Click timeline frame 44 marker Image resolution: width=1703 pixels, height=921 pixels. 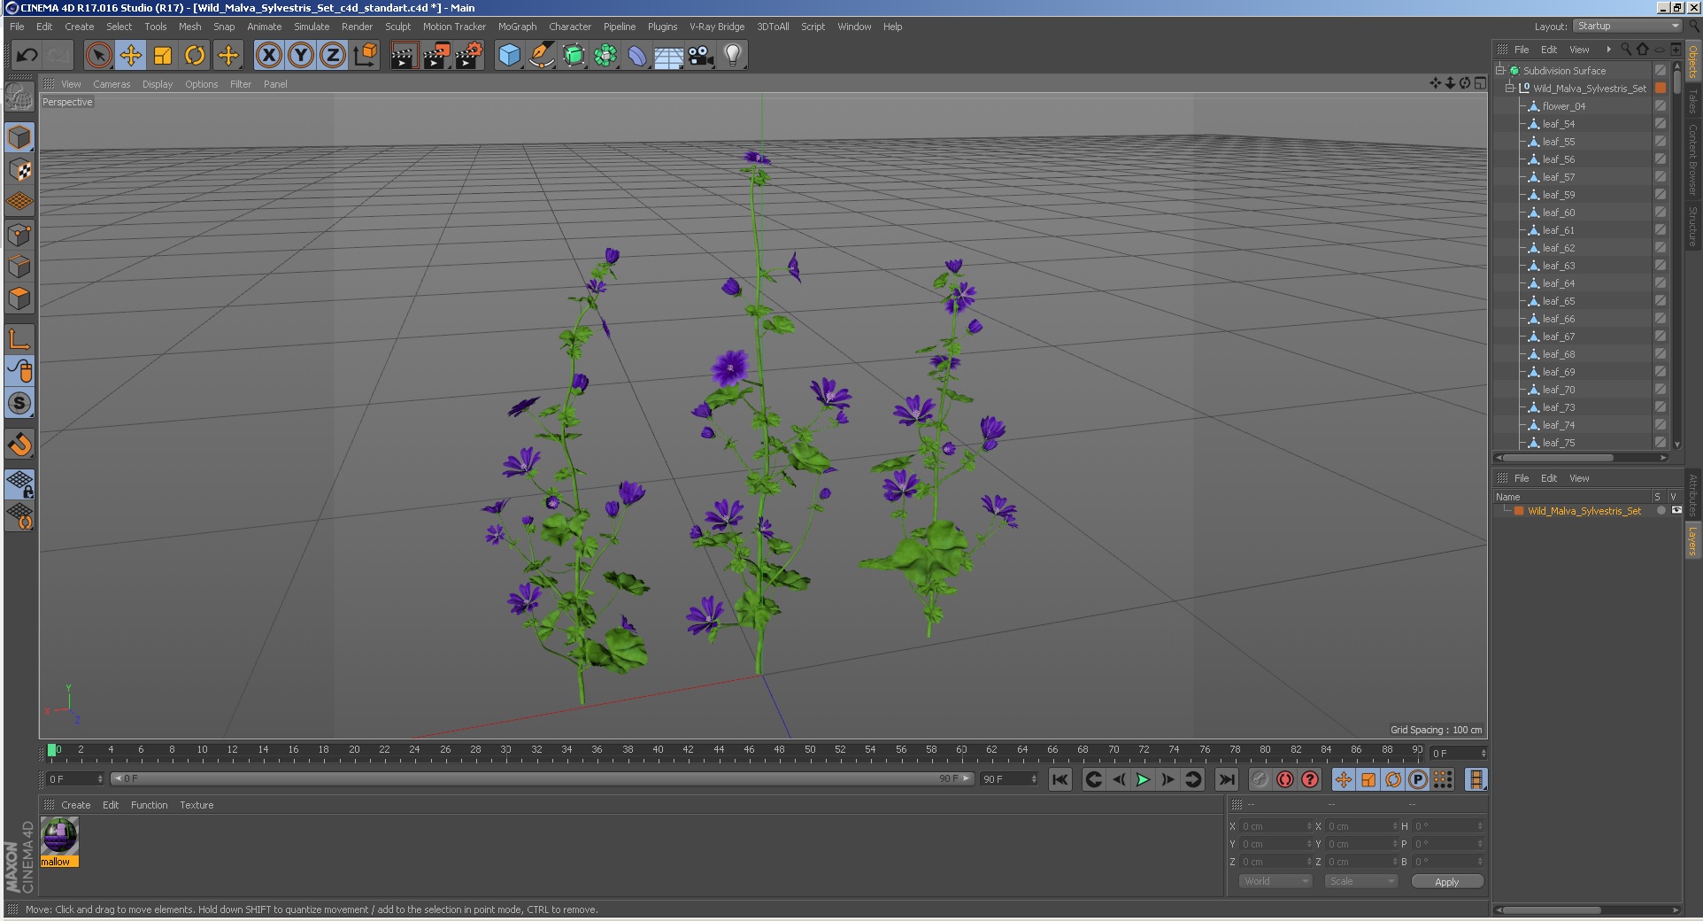click(719, 752)
